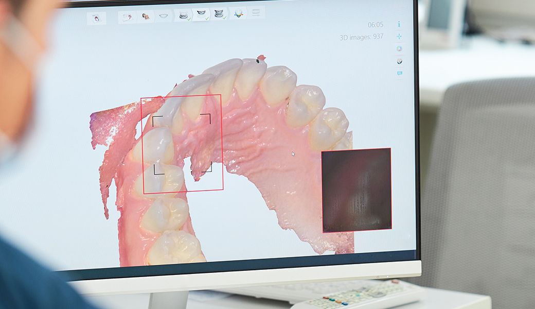
Task: Click the tooth shade icon in sidebar
Action: [x=400, y=61]
